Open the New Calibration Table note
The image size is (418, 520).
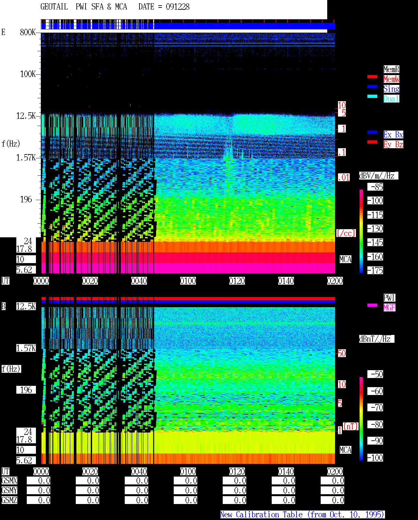point(302,514)
